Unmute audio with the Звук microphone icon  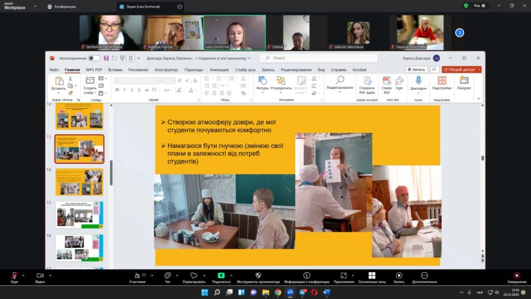click(14, 275)
